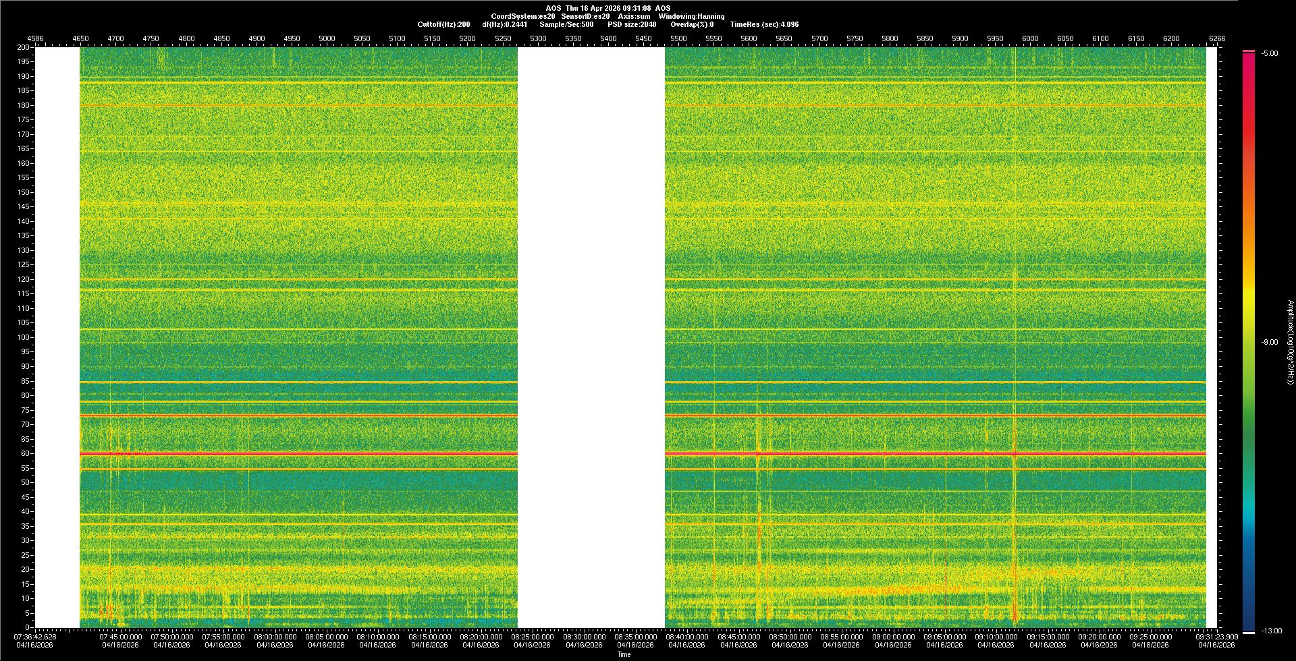
Task: Click the TimeRes.(sec):4.096 label
Action: click(764, 24)
